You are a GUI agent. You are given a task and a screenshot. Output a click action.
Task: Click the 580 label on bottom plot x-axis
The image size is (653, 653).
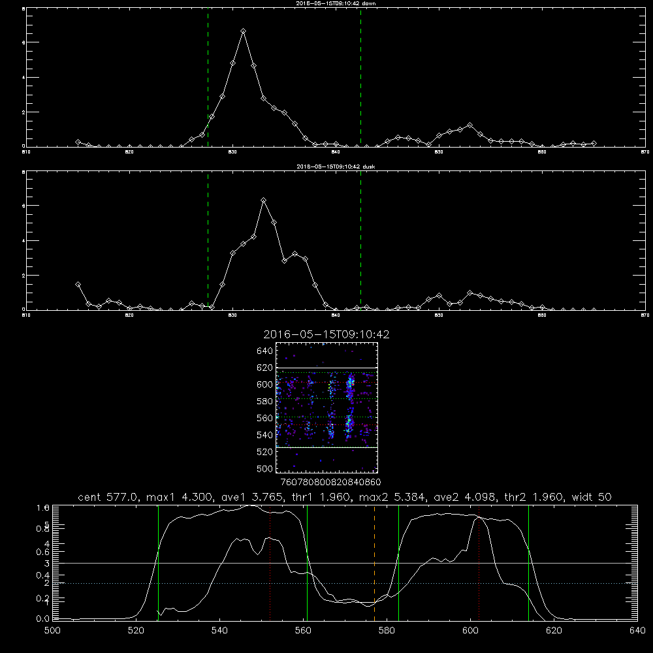pos(387,631)
